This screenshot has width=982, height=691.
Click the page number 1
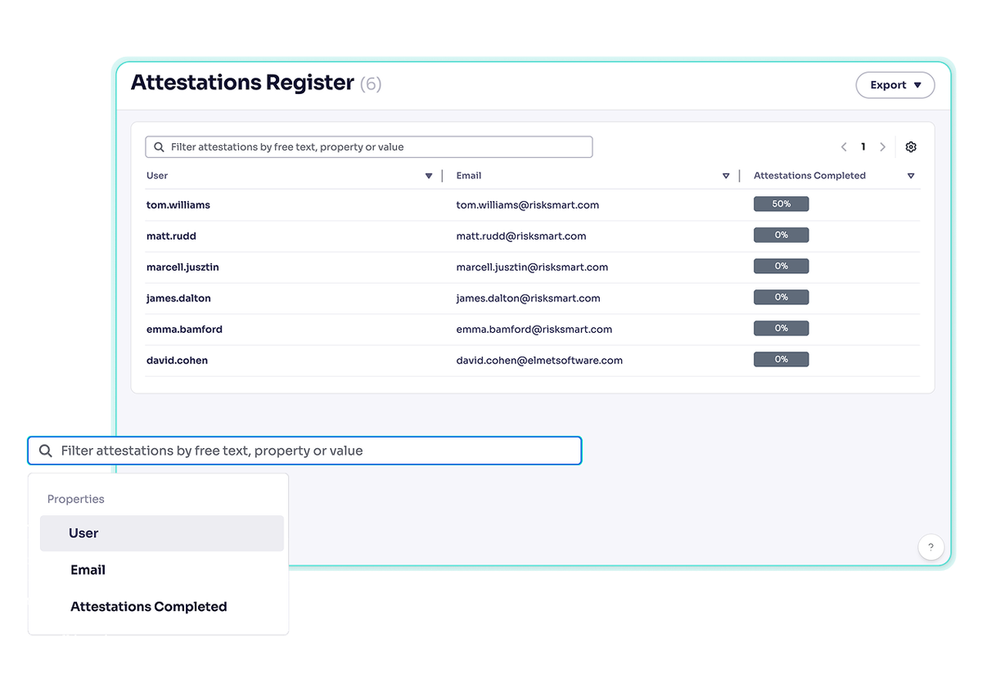coord(863,146)
